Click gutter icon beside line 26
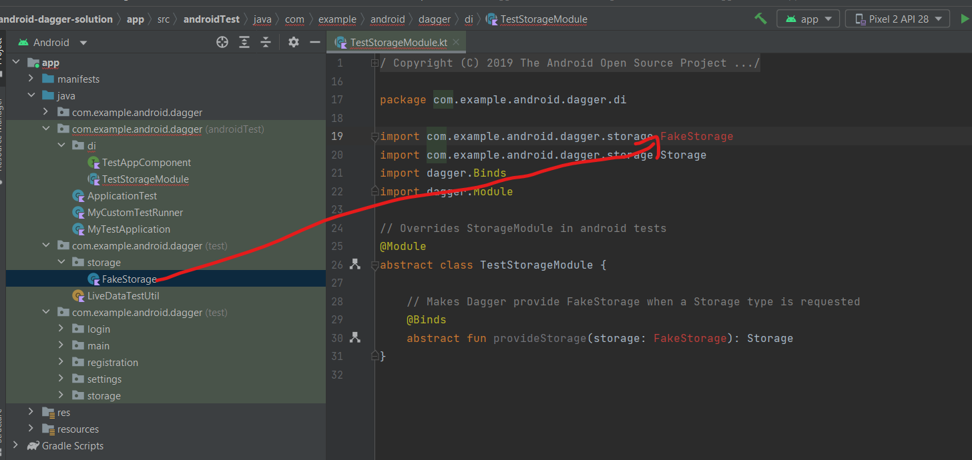 pos(355,265)
